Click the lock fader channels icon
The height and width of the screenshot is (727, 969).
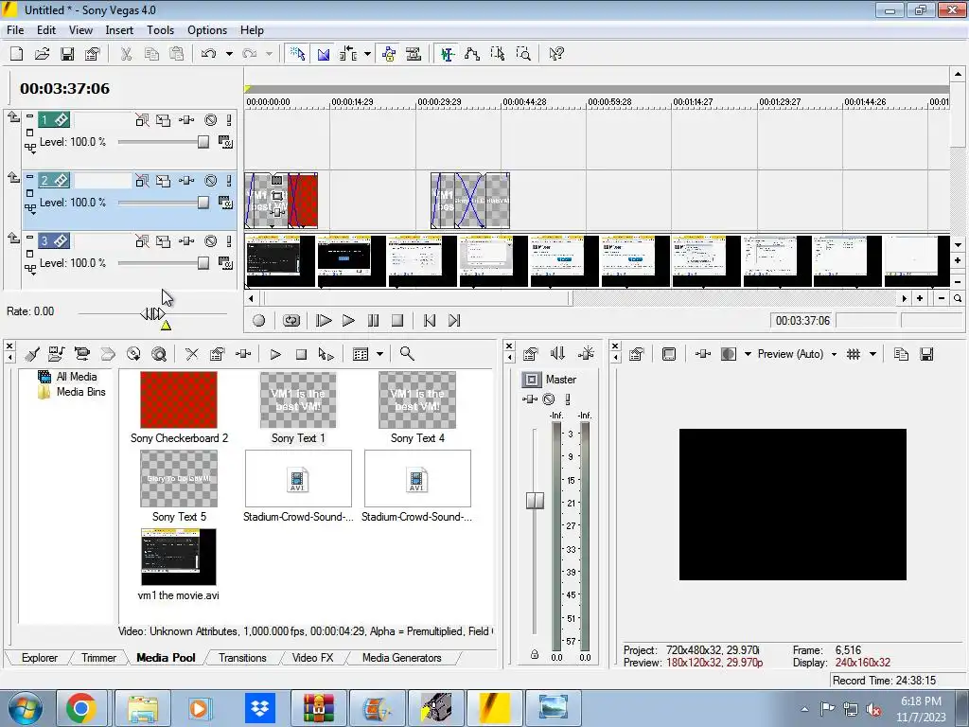tap(535, 654)
